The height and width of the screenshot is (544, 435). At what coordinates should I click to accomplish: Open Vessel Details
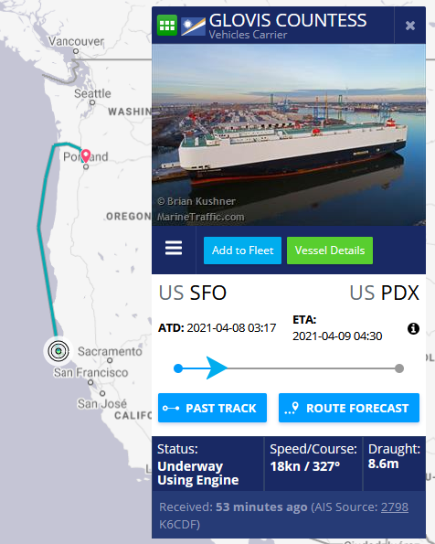330,251
